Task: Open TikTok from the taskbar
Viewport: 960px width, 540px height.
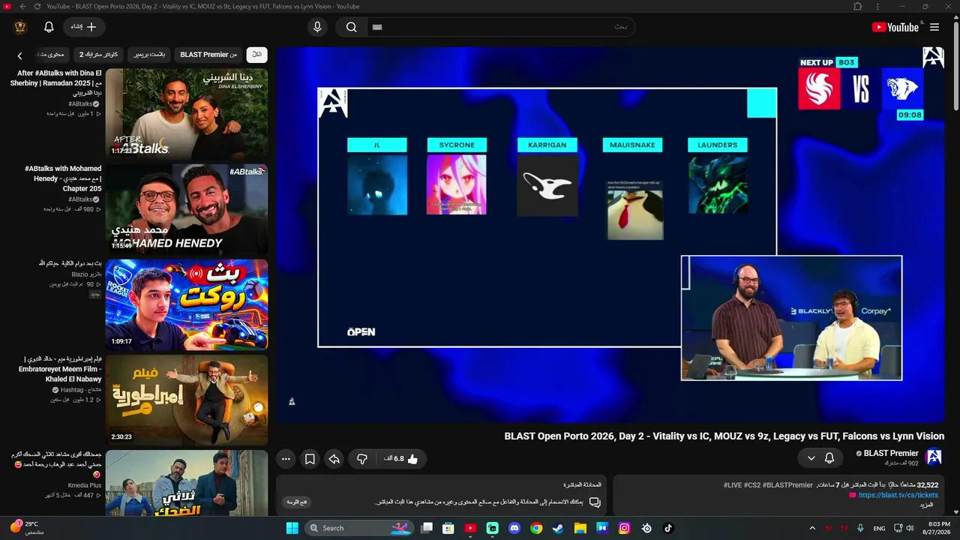Action: pyautogui.click(x=668, y=528)
